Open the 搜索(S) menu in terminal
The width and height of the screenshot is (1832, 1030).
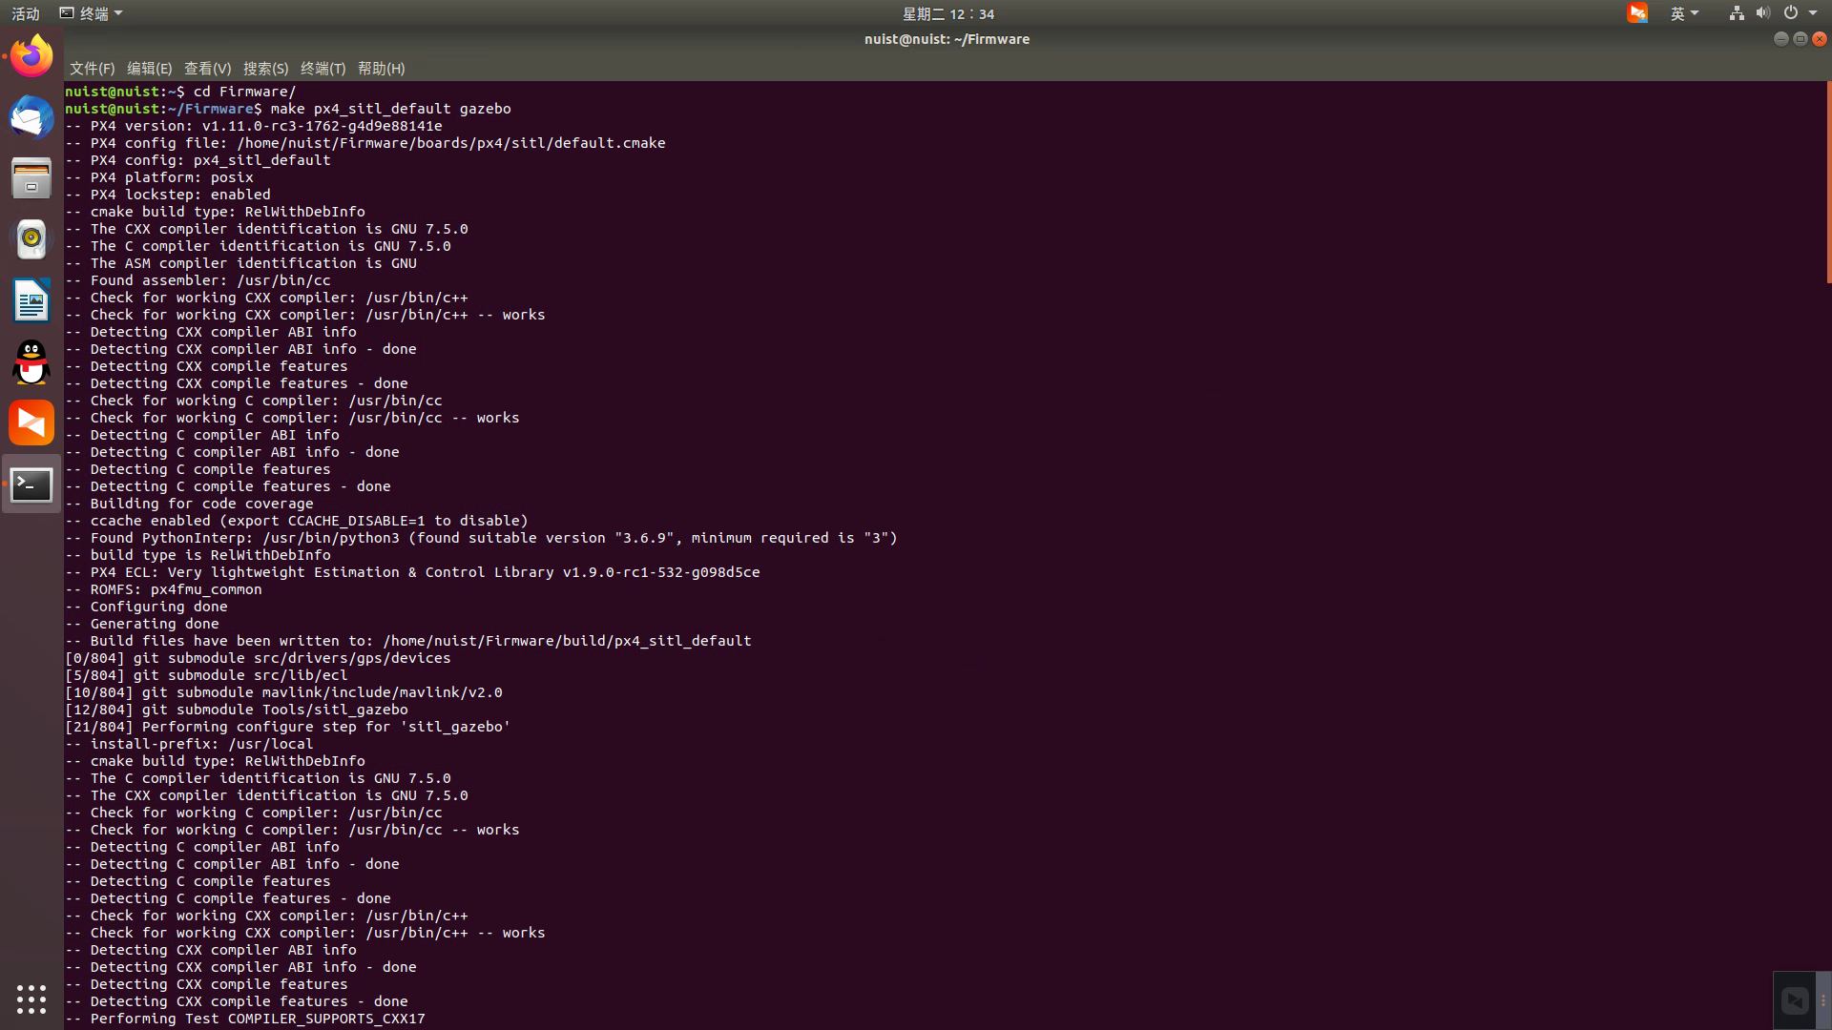tap(264, 69)
